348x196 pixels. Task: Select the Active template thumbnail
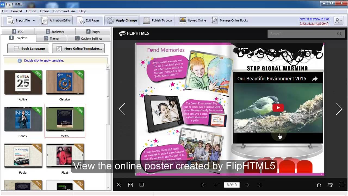point(23,82)
